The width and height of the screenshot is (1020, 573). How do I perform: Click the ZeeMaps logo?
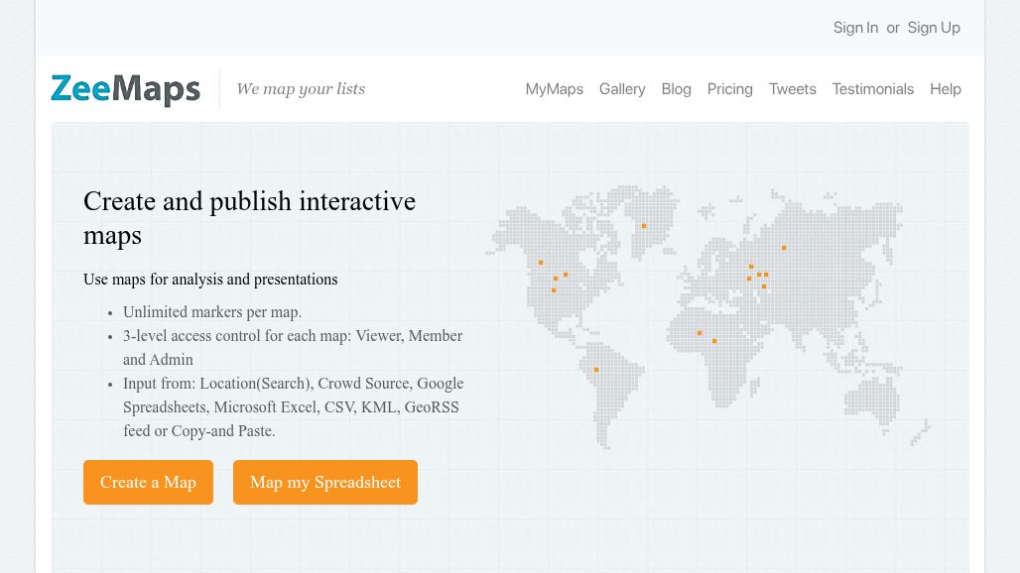pos(125,89)
